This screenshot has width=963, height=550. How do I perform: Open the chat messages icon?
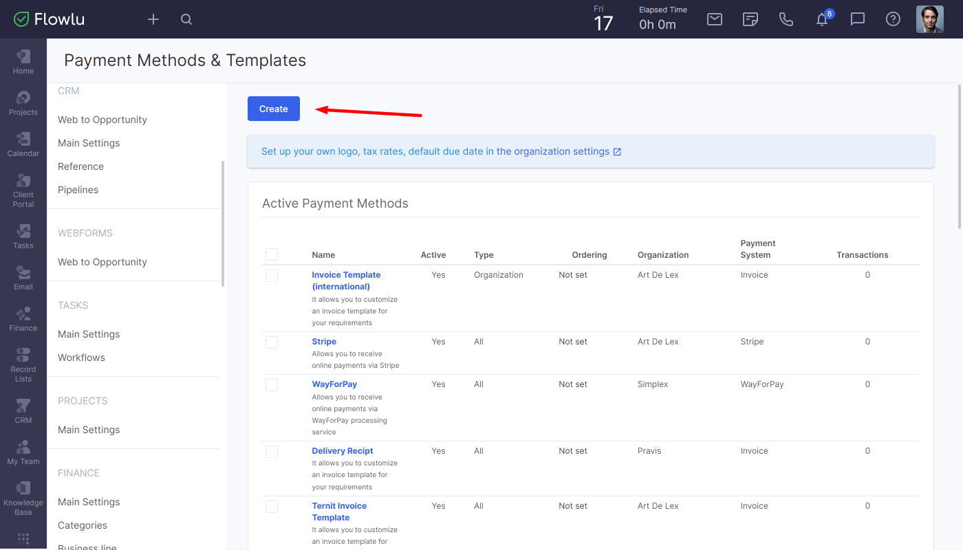pos(858,19)
